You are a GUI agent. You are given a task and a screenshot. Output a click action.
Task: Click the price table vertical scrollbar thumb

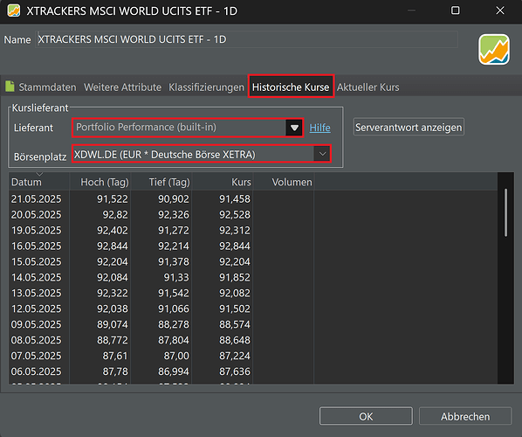506,212
